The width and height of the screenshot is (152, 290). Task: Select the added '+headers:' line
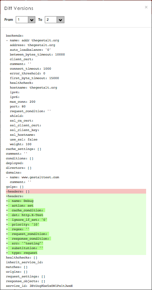[x=76, y=196]
